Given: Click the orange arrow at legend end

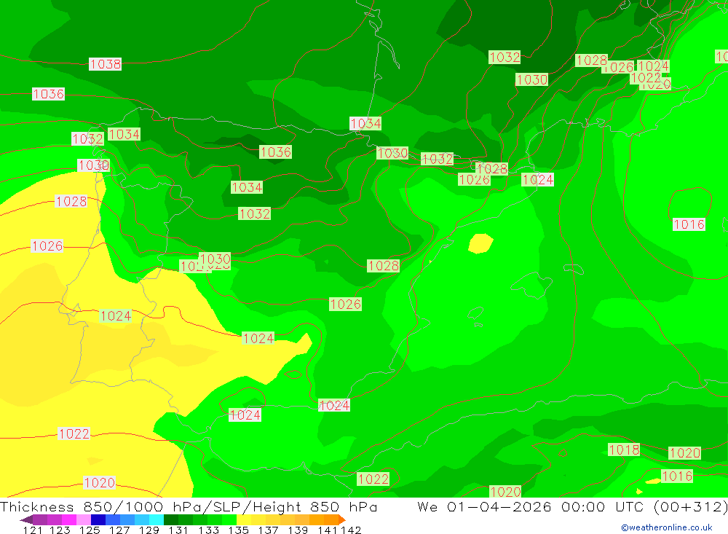Looking at the screenshot, I should 342,519.
